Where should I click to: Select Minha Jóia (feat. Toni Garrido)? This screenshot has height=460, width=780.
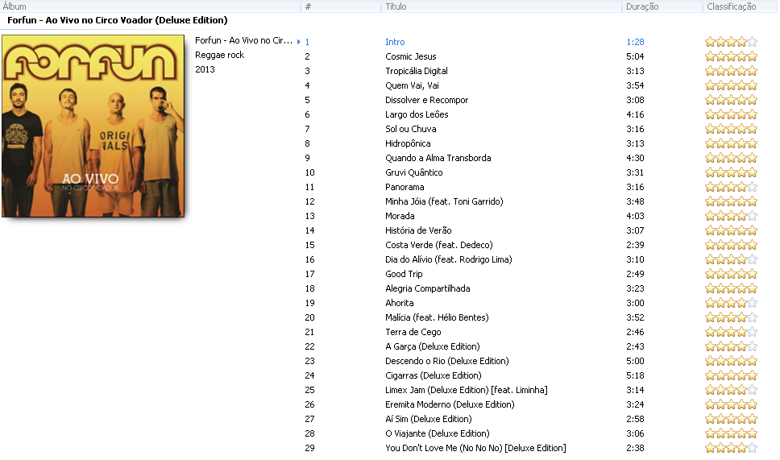(444, 201)
